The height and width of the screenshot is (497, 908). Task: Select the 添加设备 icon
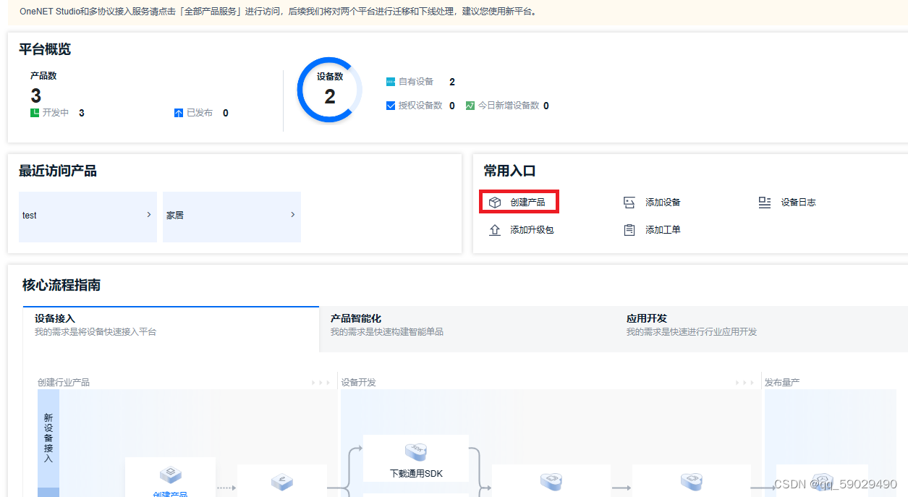(x=629, y=202)
